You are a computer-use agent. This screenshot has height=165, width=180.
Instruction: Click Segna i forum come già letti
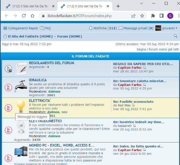pyautogui.click(x=158, y=50)
